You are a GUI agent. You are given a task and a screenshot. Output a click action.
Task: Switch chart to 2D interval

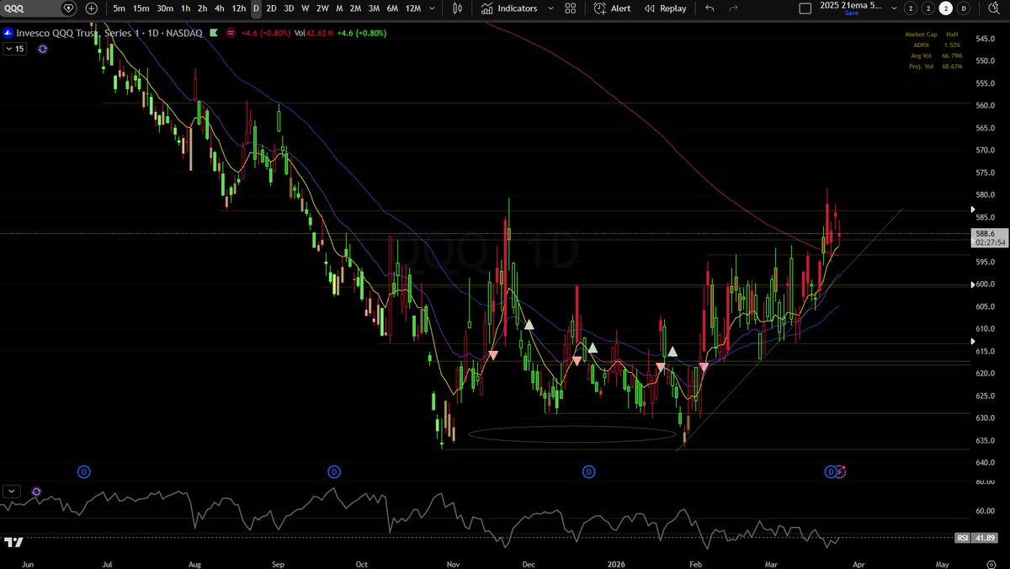click(271, 8)
